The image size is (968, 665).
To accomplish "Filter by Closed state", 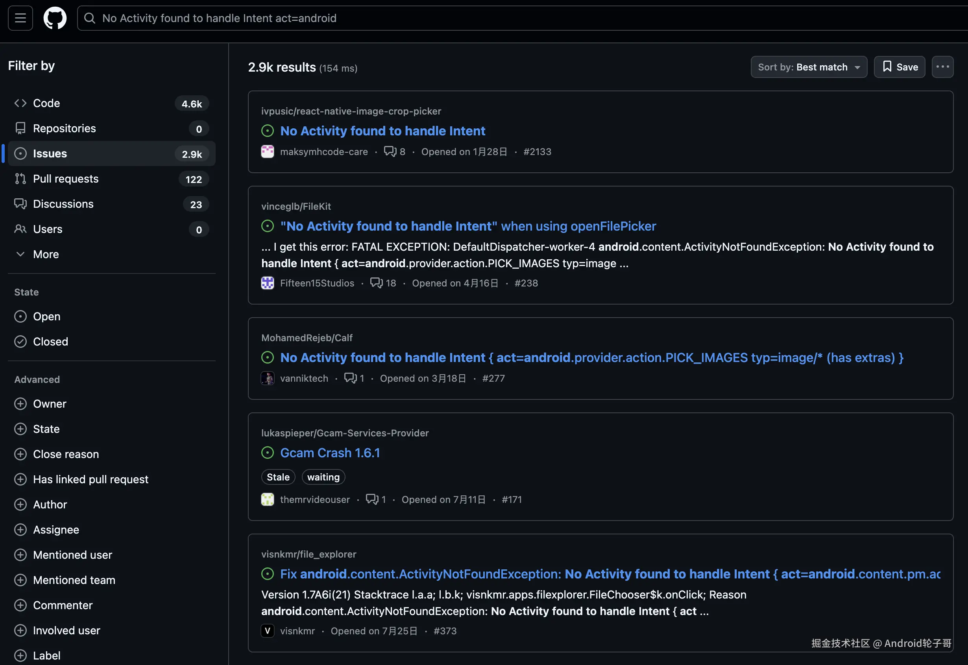I will pyautogui.click(x=50, y=341).
